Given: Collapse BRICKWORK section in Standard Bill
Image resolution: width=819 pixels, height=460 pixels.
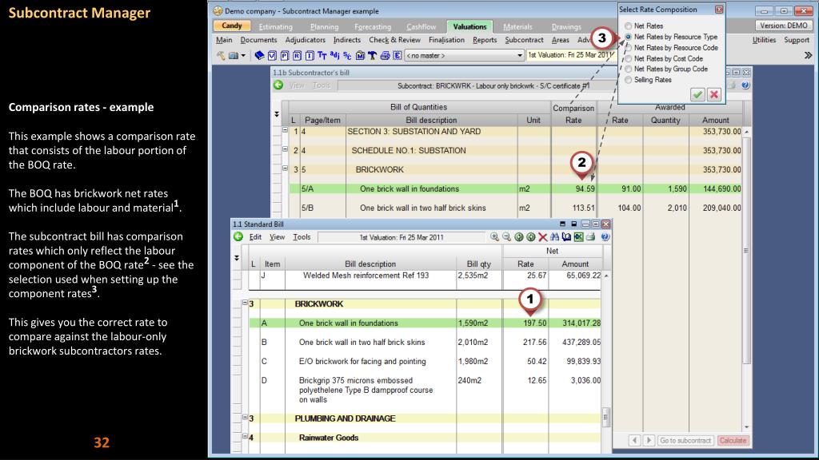Looking at the screenshot, I should (x=245, y=303).
